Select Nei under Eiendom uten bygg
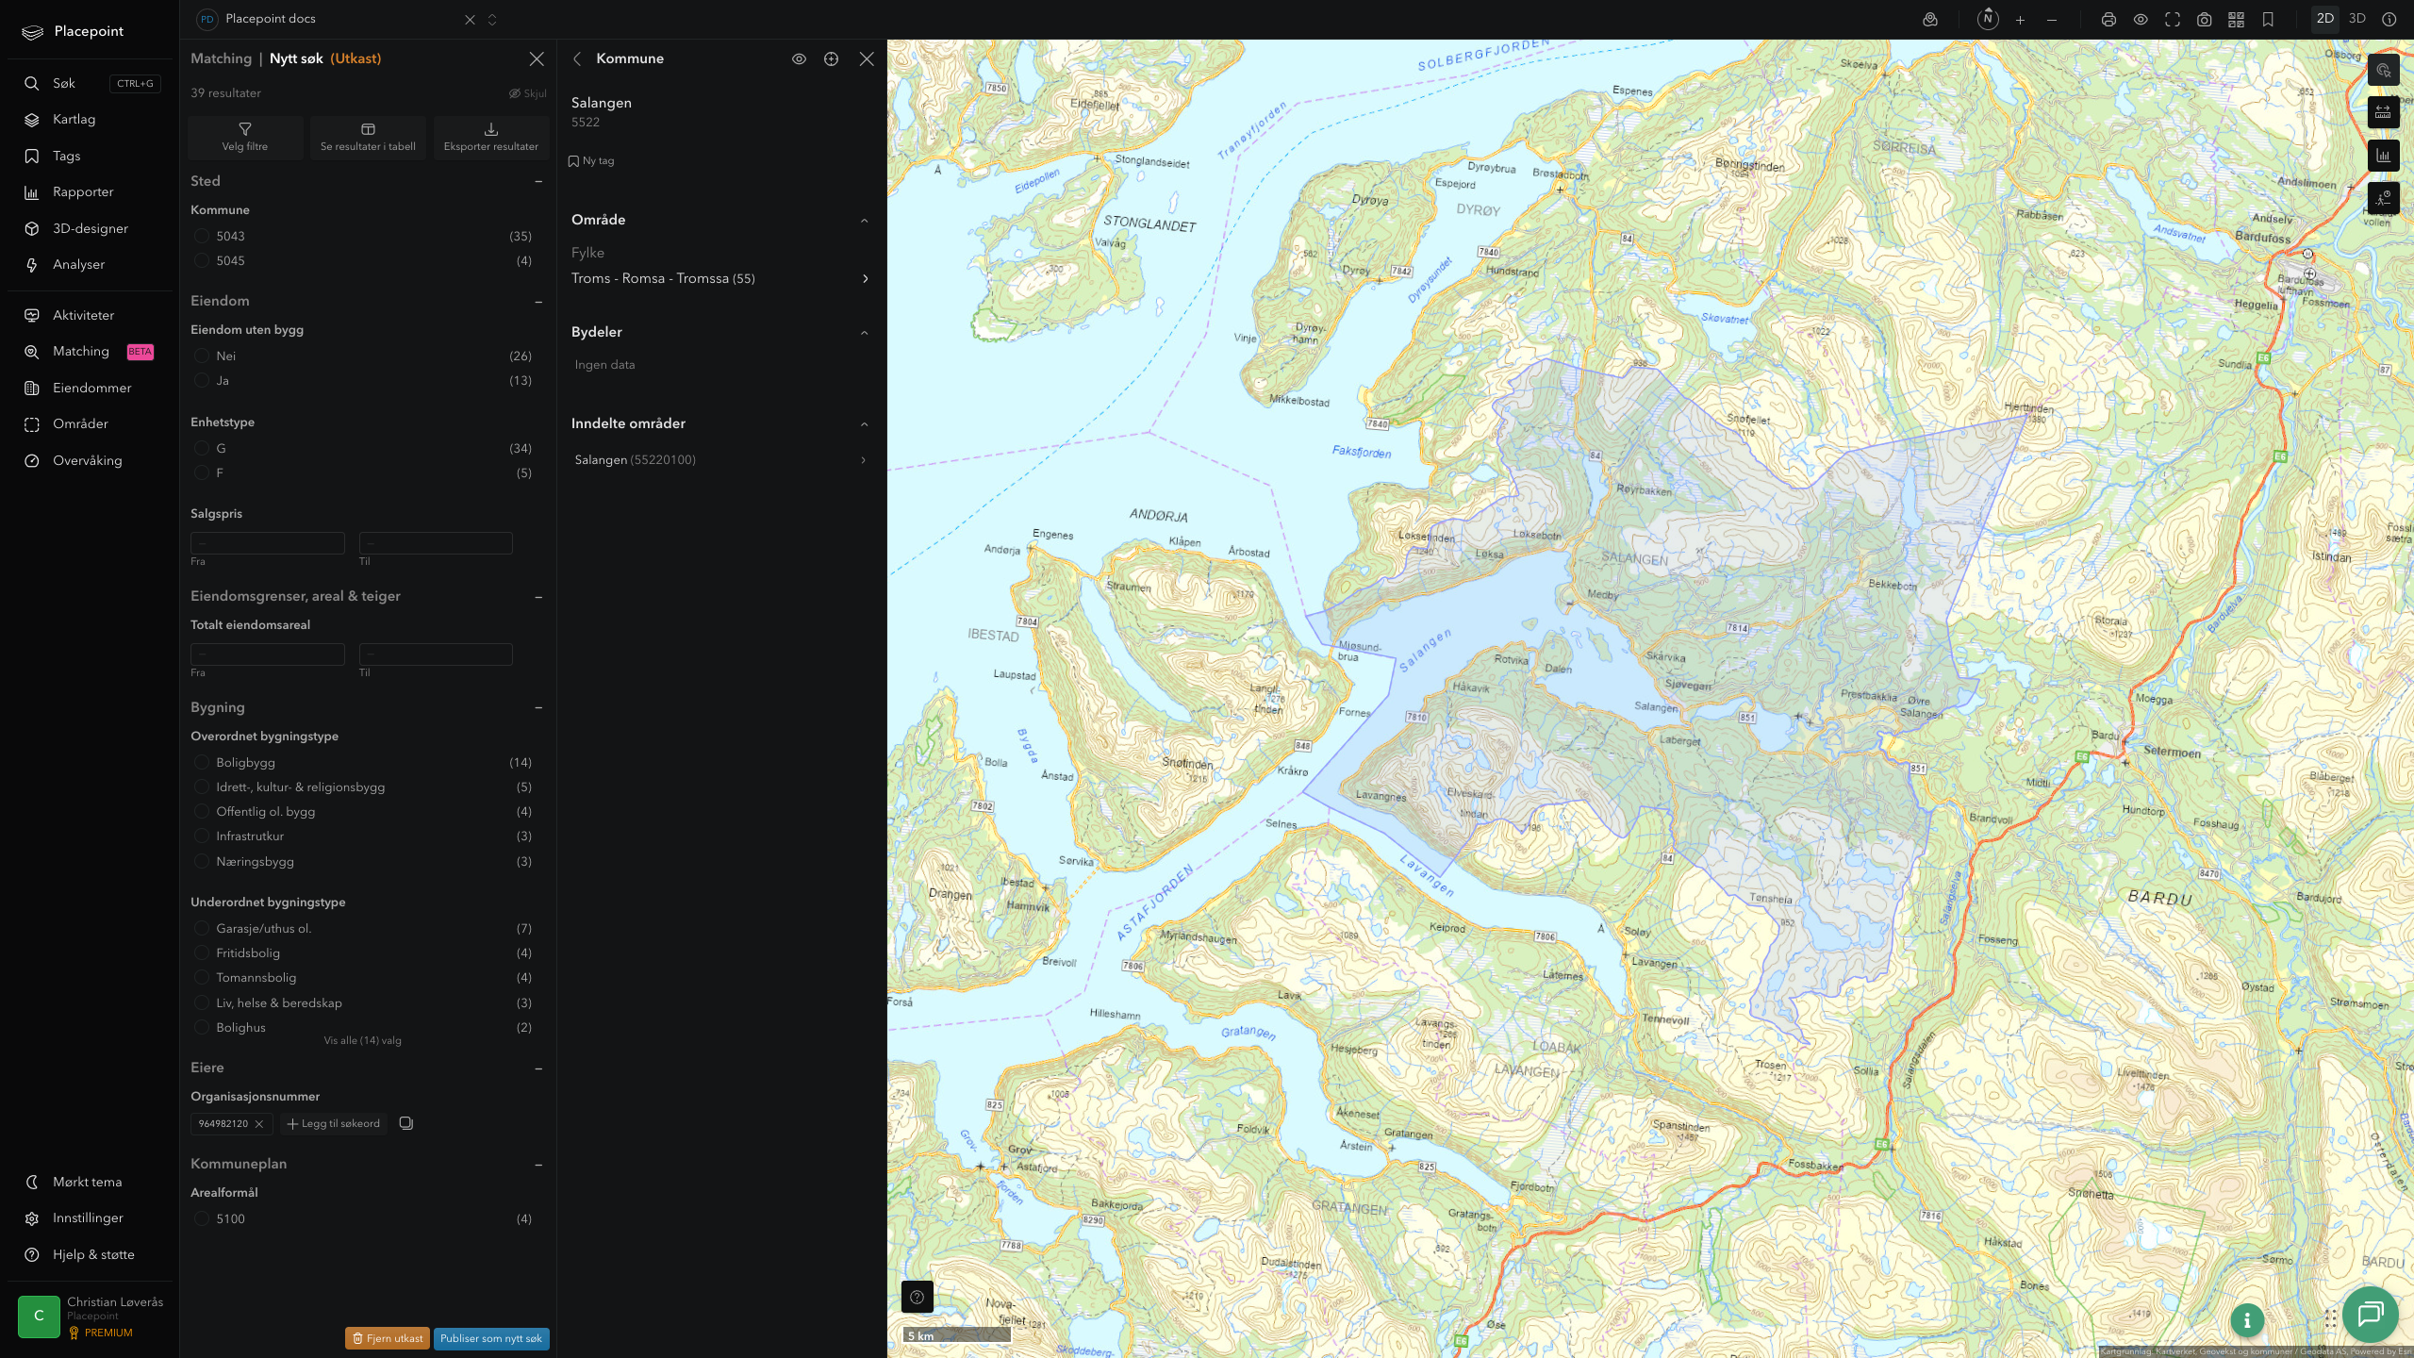Viewport: 2414px width, 1358px height. pyautogui.click(x=202, y=356)
